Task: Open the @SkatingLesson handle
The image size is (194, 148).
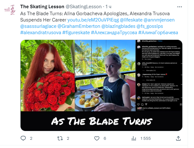Action: pos(83,7)
